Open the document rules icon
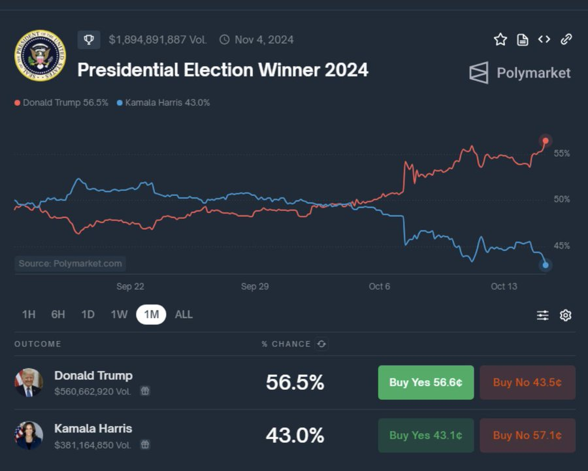The width and height of the screenshot is (588, 471). click(523, 39)
